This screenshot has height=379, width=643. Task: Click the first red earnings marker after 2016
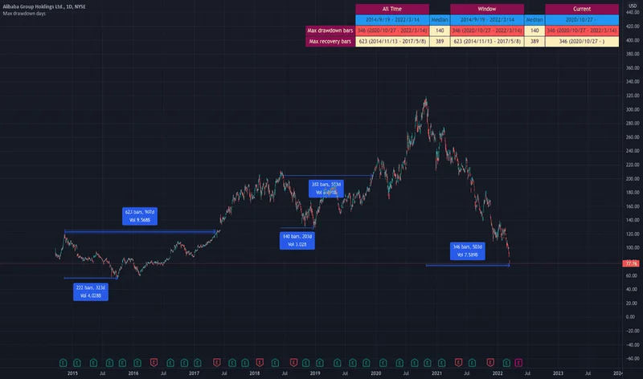pyautogui.click(x=153, y=363)
